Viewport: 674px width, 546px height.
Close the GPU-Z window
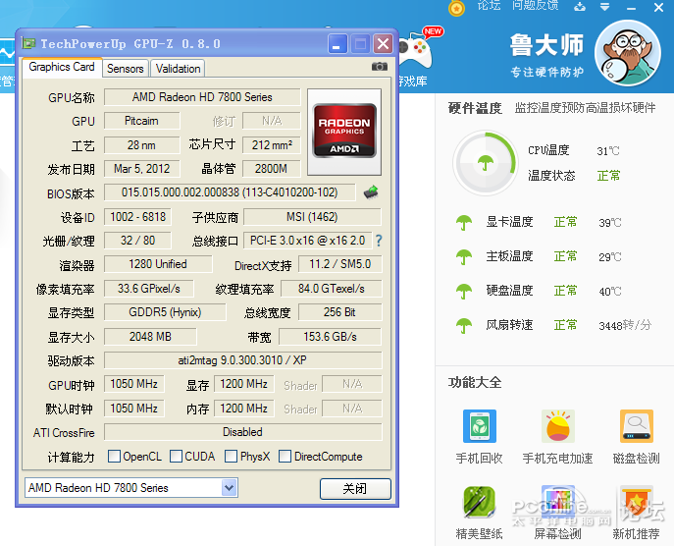click(383, 44)
